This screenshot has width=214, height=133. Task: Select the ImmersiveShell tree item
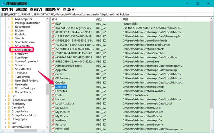tap(21, 127)
